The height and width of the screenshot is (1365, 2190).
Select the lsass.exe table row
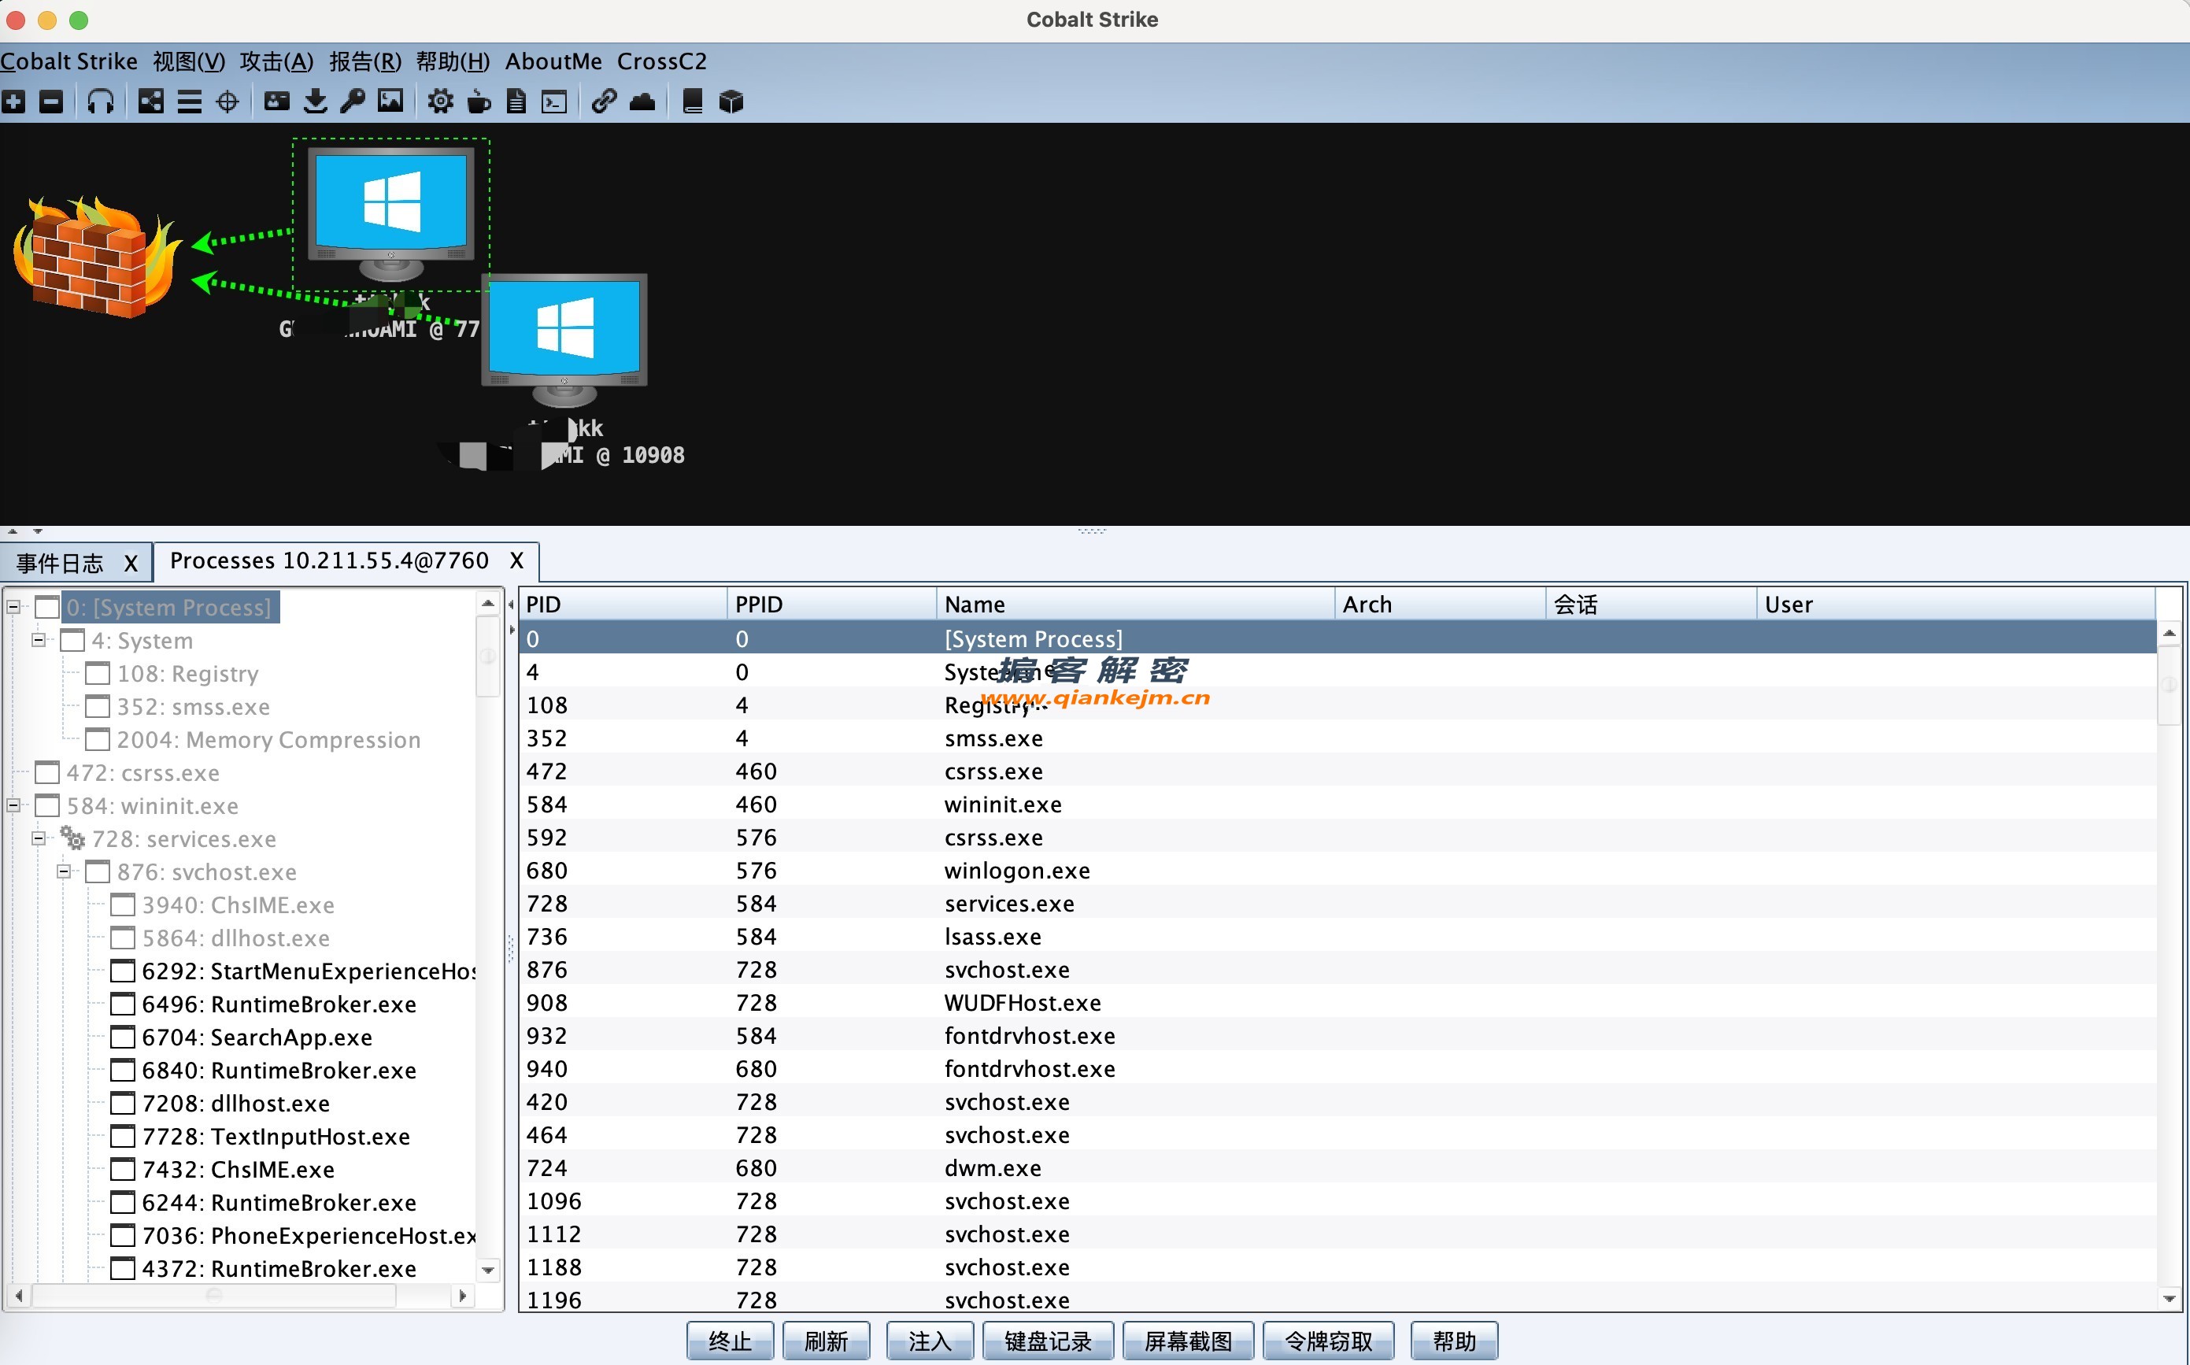[1337, 936]
